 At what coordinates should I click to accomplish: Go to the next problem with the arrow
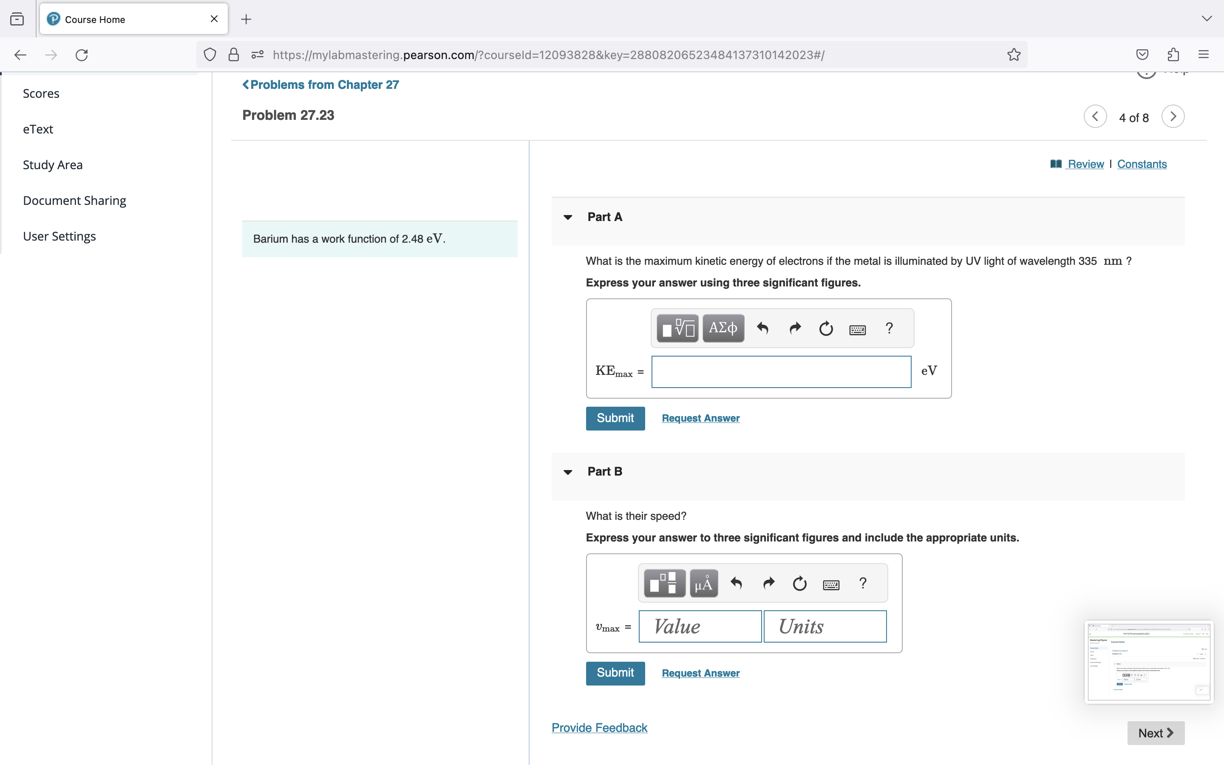tap(1173, 116)
